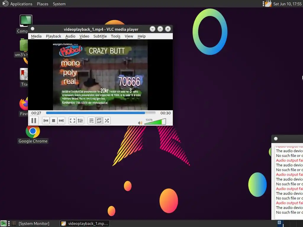Select the Firefox desktop icon
This screenshot has height=227, width=303.
(24, 107)
